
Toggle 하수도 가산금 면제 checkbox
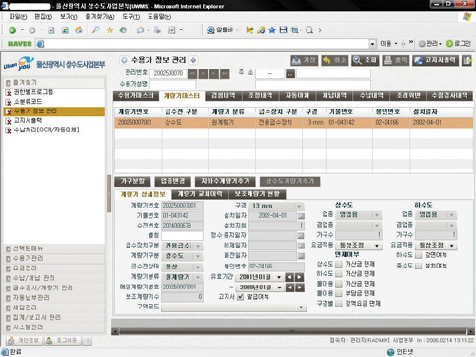point(339,274)
